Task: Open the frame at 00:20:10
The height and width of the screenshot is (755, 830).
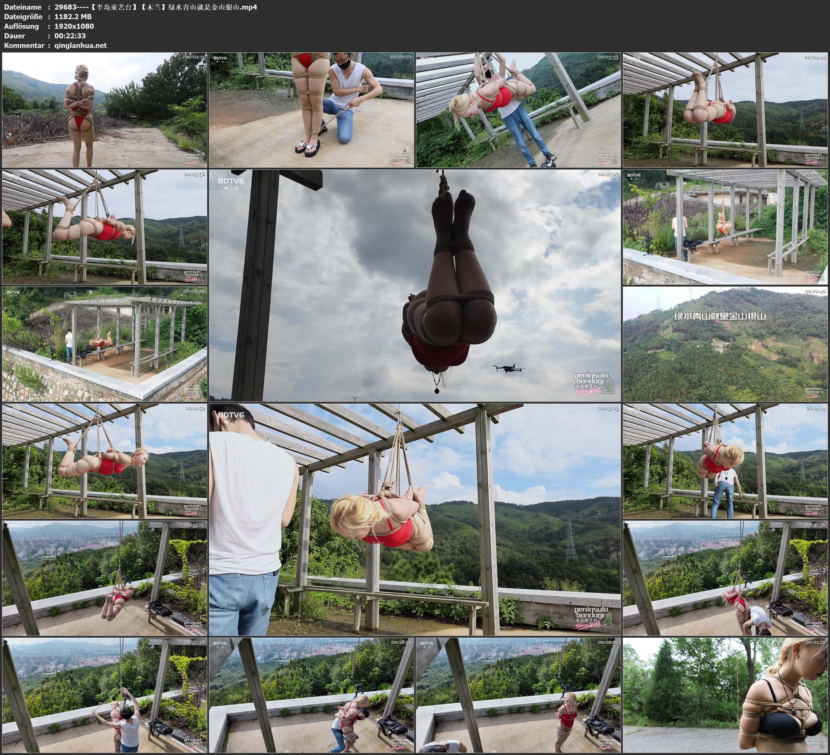Action: 518,695
